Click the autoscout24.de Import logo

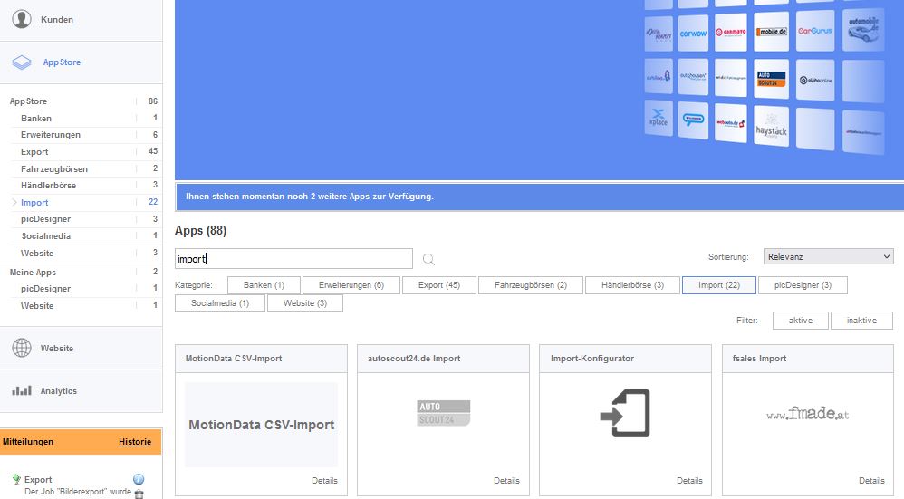(443, 413)
